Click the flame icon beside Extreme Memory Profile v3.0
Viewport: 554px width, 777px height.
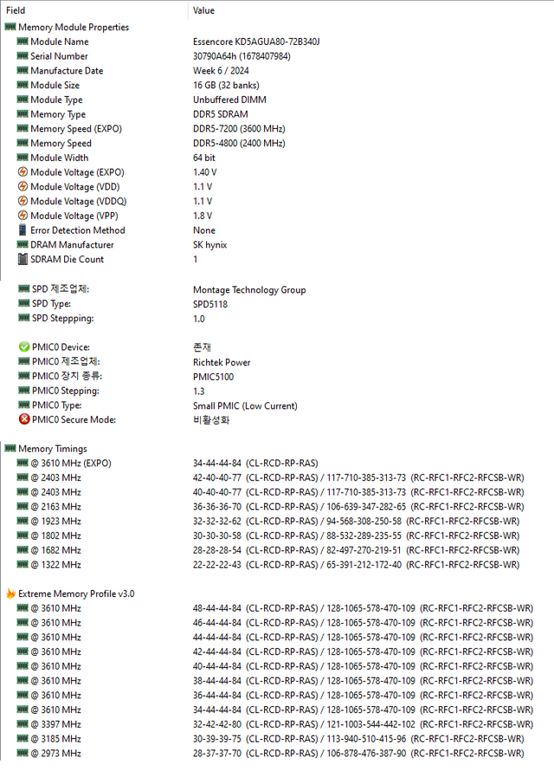(10, 594)
